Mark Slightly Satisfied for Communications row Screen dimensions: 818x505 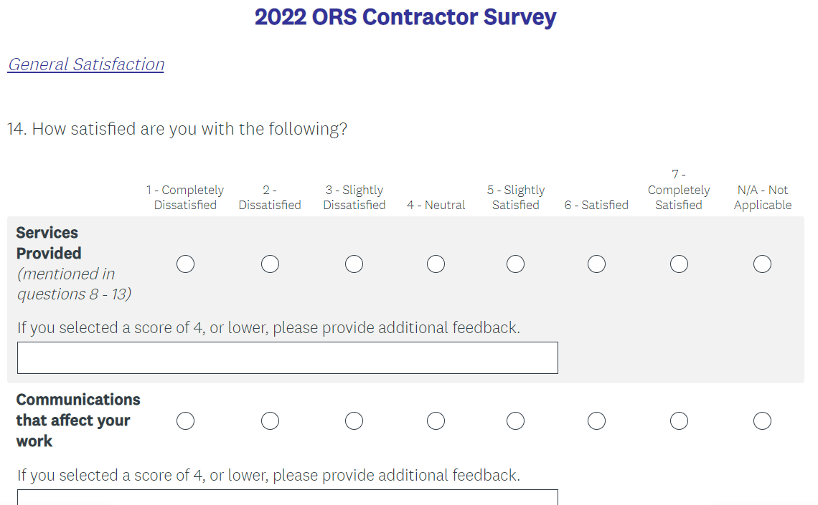click(x=515, y=420)
